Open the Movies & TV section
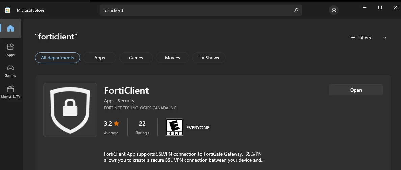The width and height of the screenshot is (401, 170). (x=10, y=92)
